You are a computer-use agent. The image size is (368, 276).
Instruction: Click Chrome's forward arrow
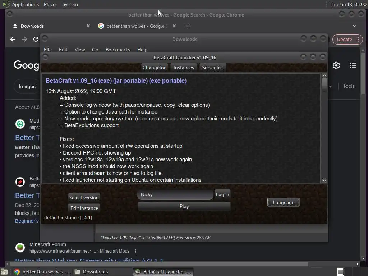click(24, 39)
